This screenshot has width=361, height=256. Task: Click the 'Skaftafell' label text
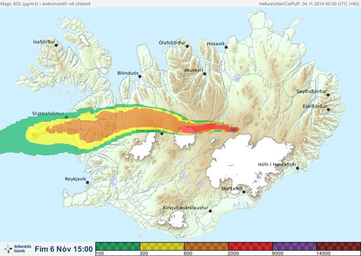tap(232, 189)
